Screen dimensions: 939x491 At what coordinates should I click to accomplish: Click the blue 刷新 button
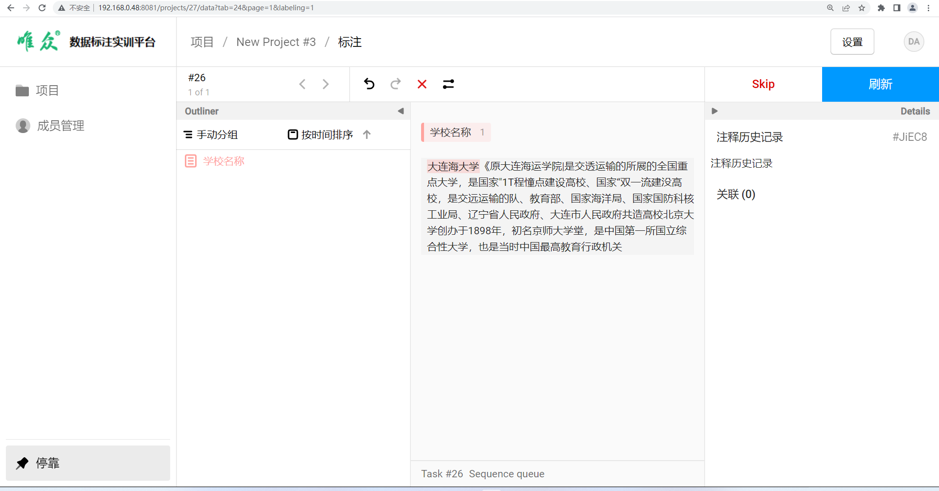click(x=880, y=84)
